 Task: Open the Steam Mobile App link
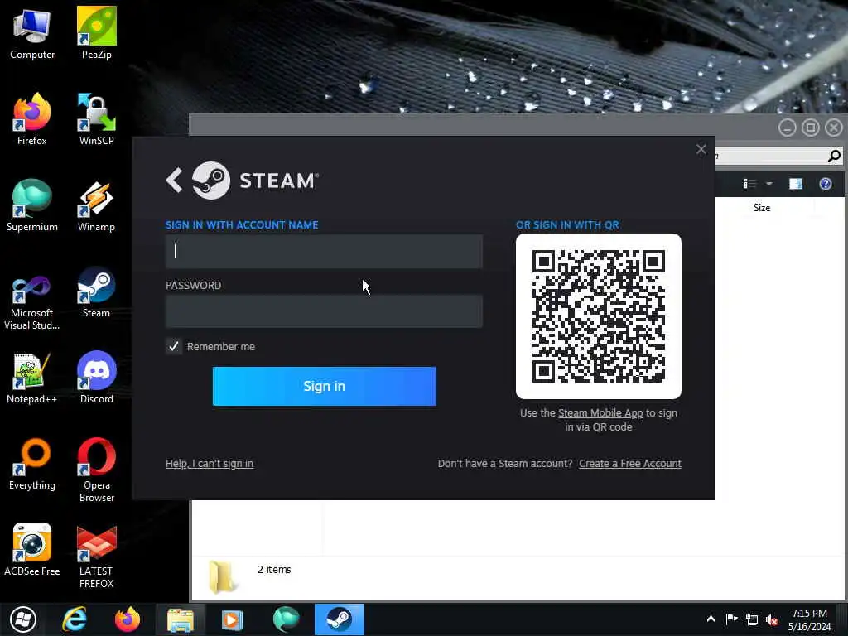(x=600, y=413)
